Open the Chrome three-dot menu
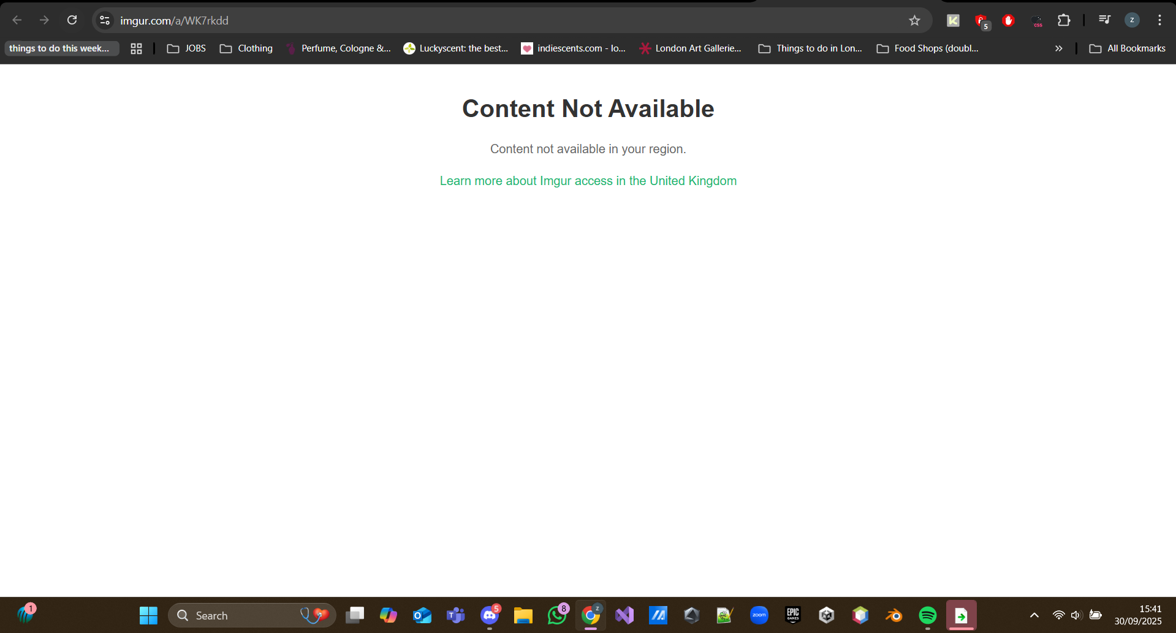 (x=1159, y=20)
